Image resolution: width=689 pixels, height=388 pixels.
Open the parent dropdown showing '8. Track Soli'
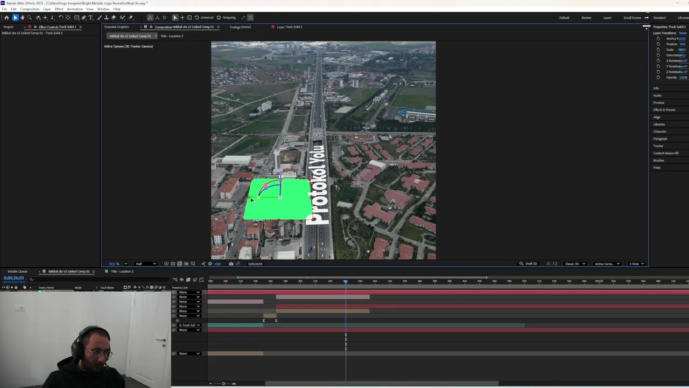(x=189, y=325)
